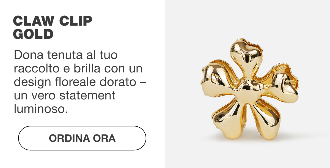Click the CLAW CLIP heading line
Viewport: 330px width, 168px height.
coord(53,21)
